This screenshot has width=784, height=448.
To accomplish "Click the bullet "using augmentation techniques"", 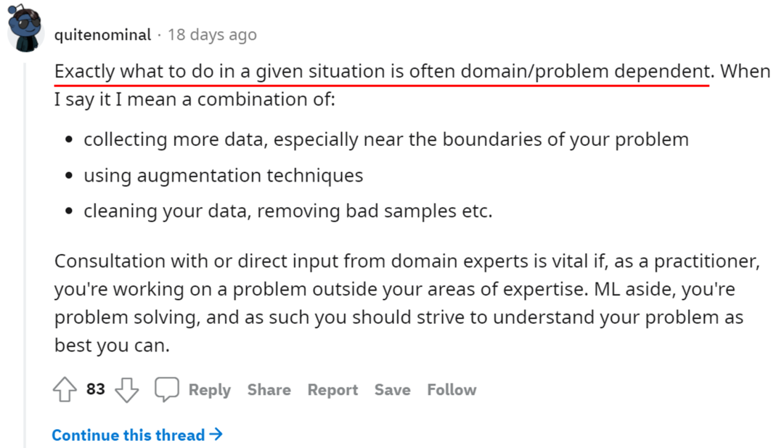I will [223, 176].
